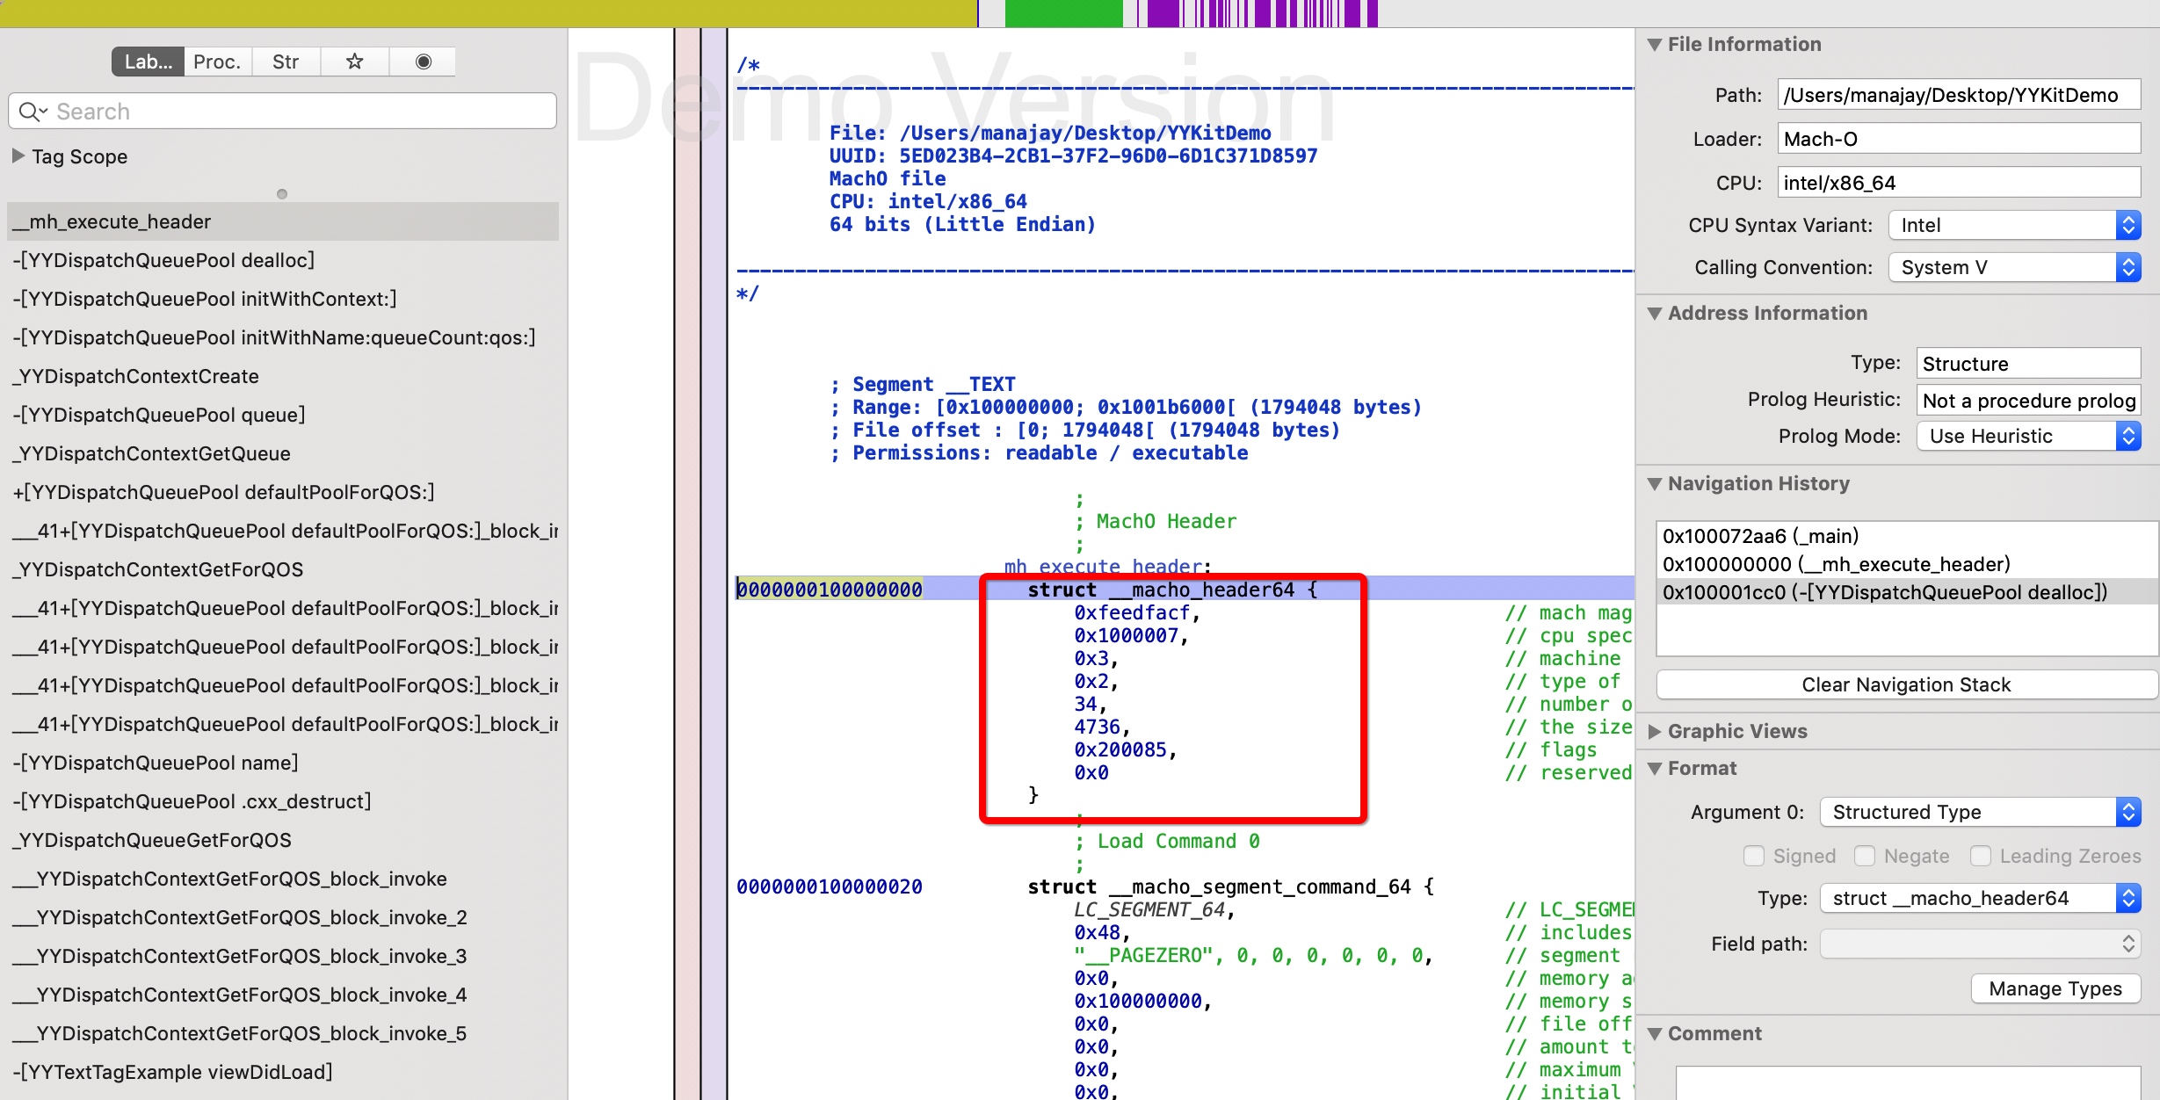This screenshot has width=2160, height=1100.
Task: Click the record dot tab icon
Action: pyautogui.click(x=423, y=62)
